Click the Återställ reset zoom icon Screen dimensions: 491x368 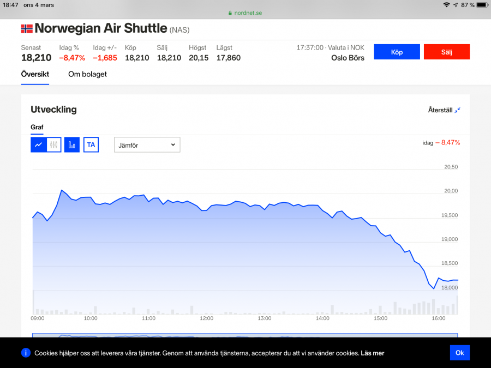coord(457,110)
